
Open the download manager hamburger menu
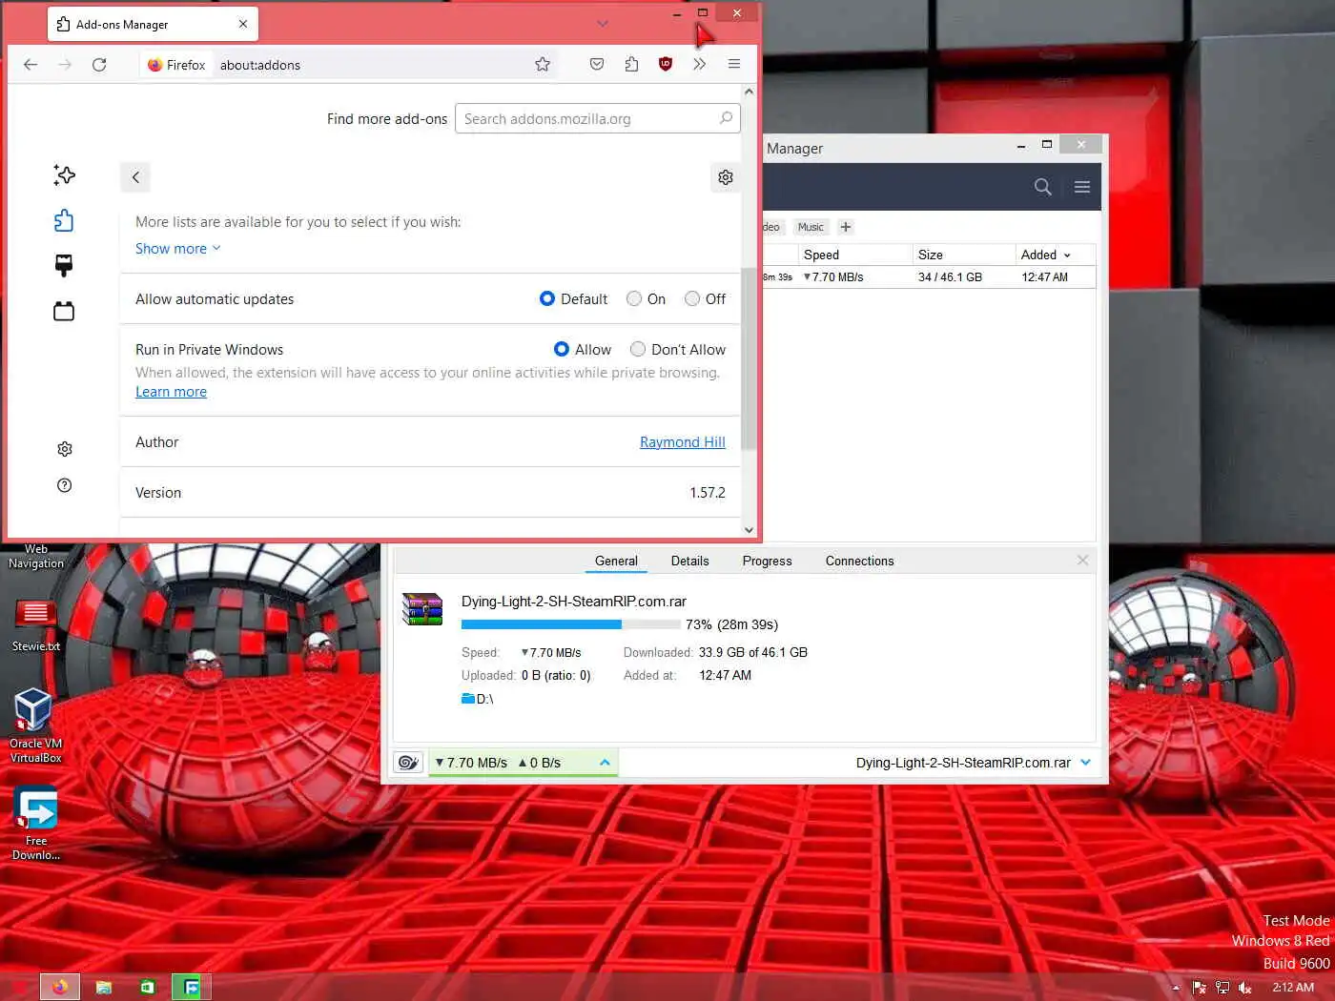[1082, 187]
